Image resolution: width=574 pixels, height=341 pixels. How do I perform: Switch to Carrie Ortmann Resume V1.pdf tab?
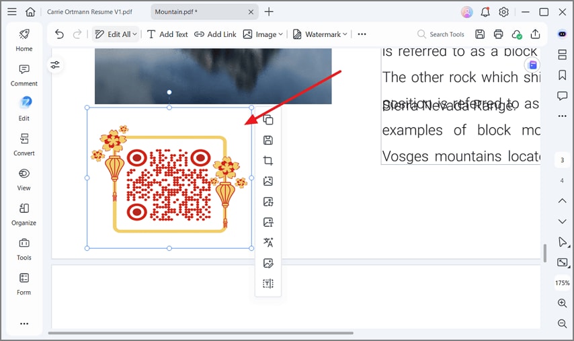[89, 11]
